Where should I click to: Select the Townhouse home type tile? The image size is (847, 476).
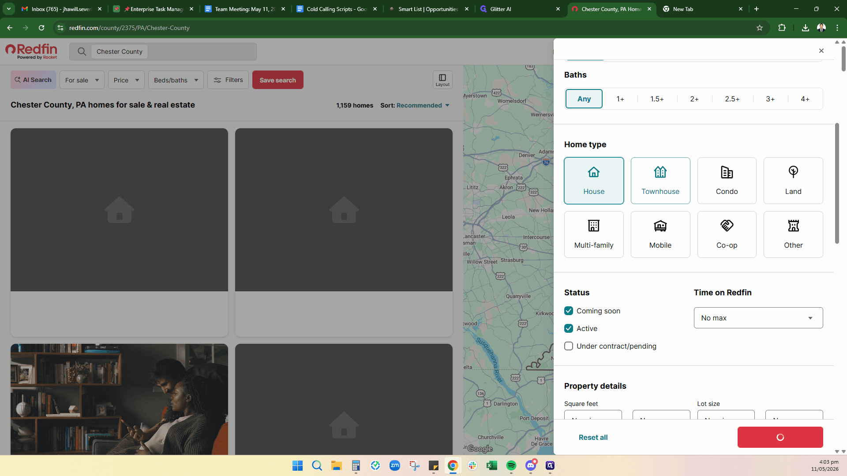[660, 181]
